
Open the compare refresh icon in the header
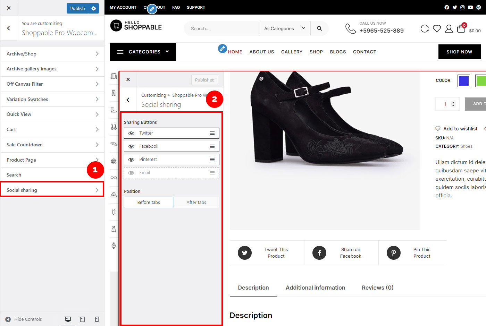click(425, 28)
